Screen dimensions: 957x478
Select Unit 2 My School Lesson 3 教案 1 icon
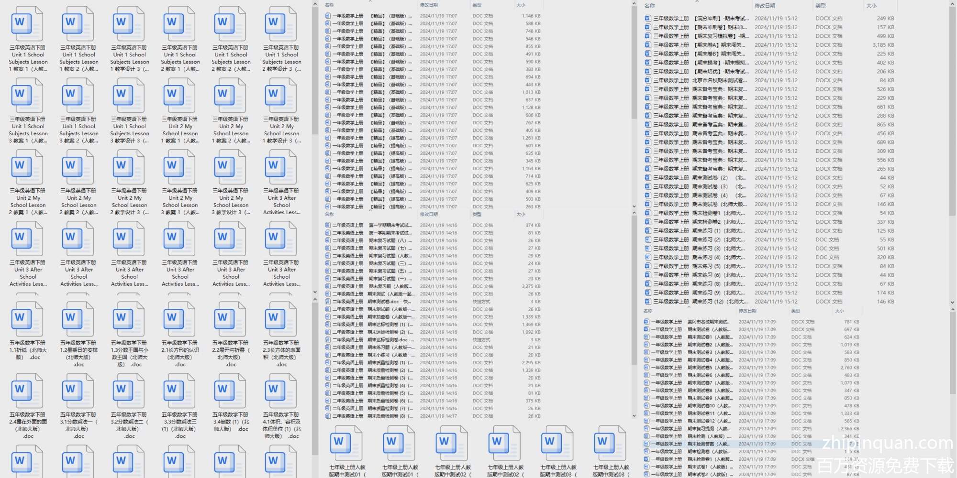[x=178, y=167]
